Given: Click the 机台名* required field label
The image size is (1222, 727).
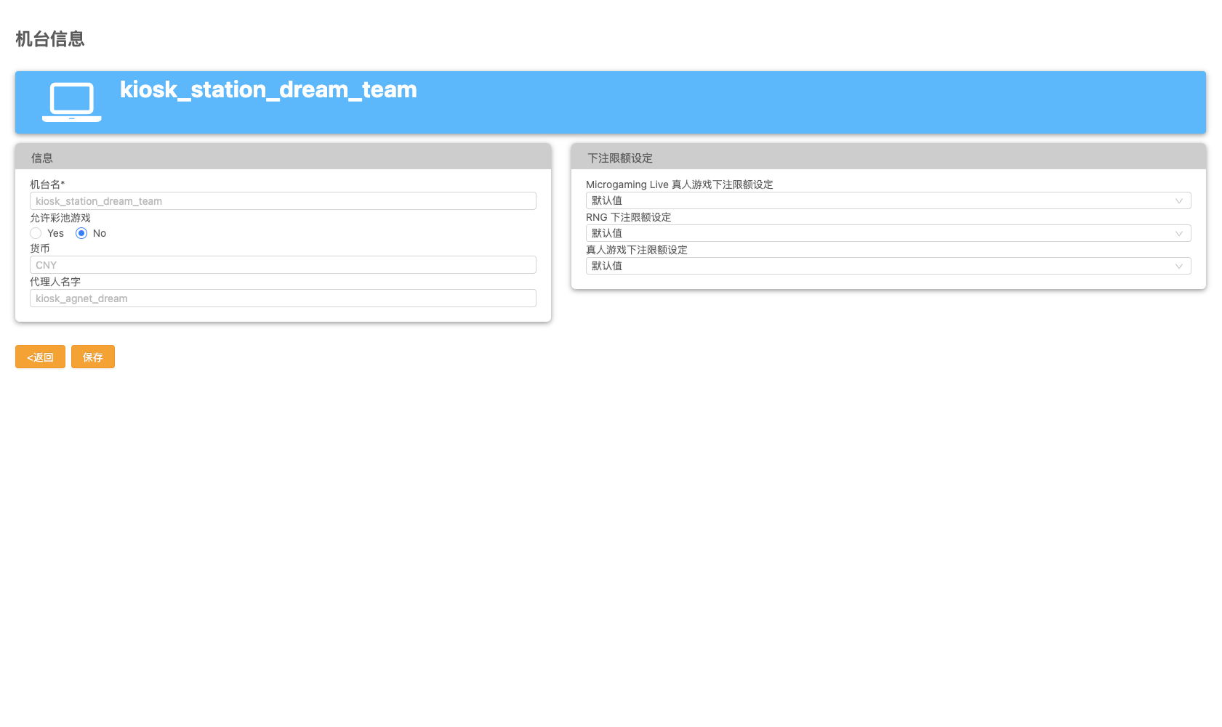Looking at the screenshot, I should click(x=47, y=184).
